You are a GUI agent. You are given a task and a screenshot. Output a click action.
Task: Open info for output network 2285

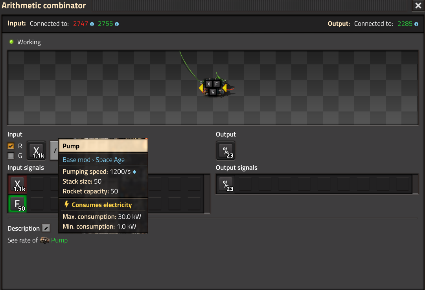[416, 24]
